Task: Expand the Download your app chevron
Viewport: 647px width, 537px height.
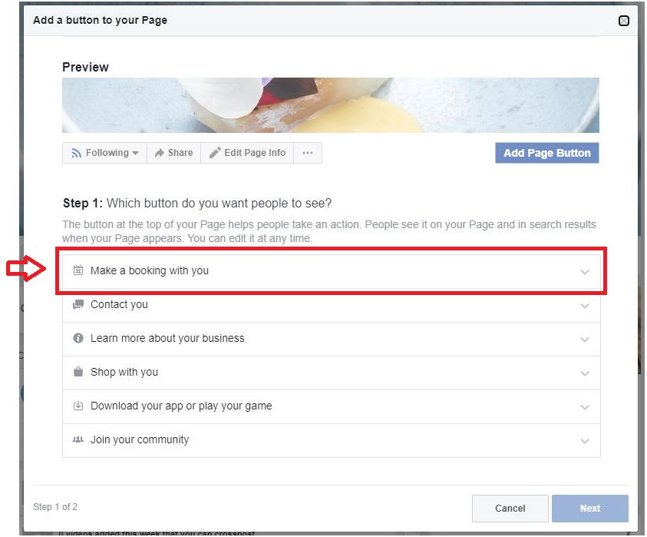Action: click(585, 407)
